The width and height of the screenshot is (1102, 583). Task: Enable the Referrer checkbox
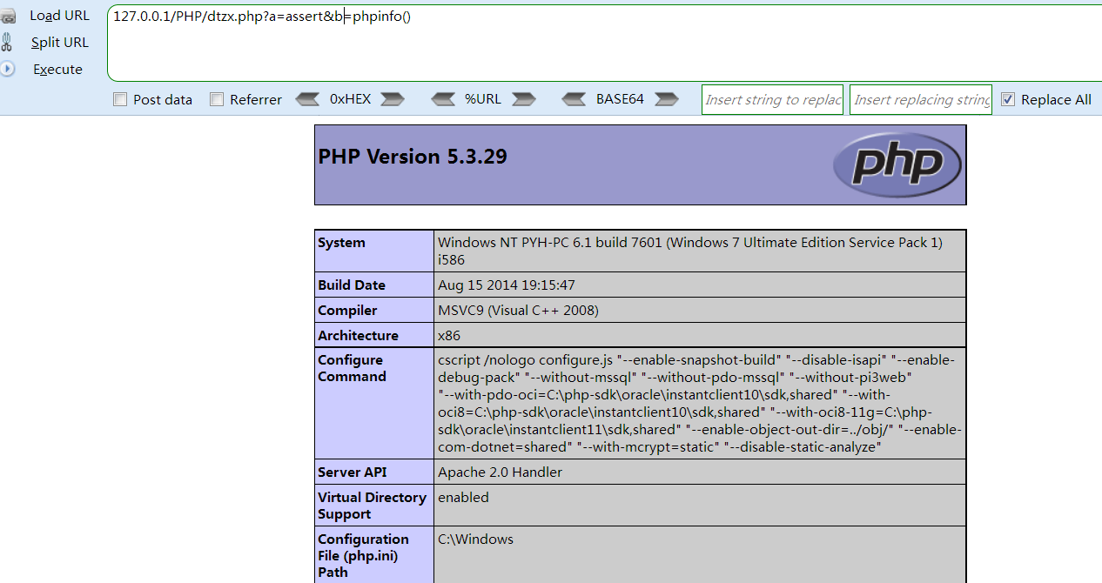tap(217, 99)
